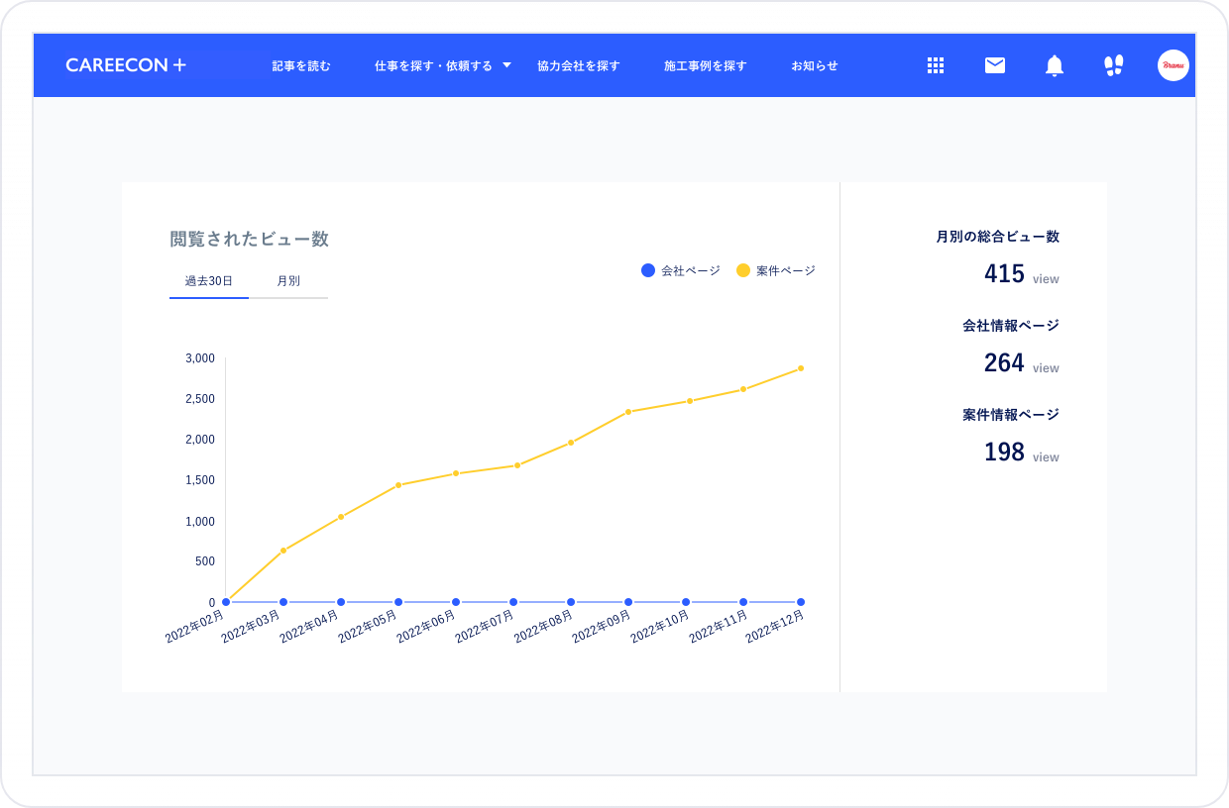Open the お知らせ menu item
The image size is (1229, 808).
(815, 65)
